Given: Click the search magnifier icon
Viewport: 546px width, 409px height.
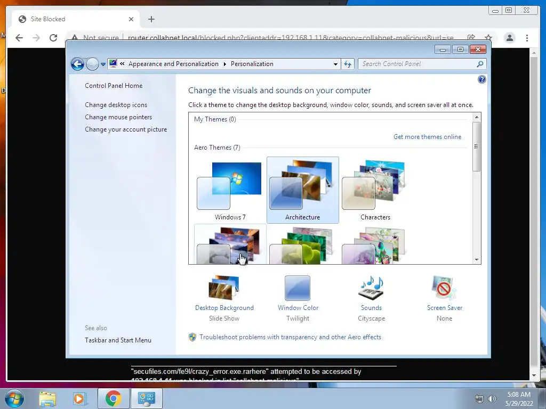Looking at the screenshot, I should [480, 64].
